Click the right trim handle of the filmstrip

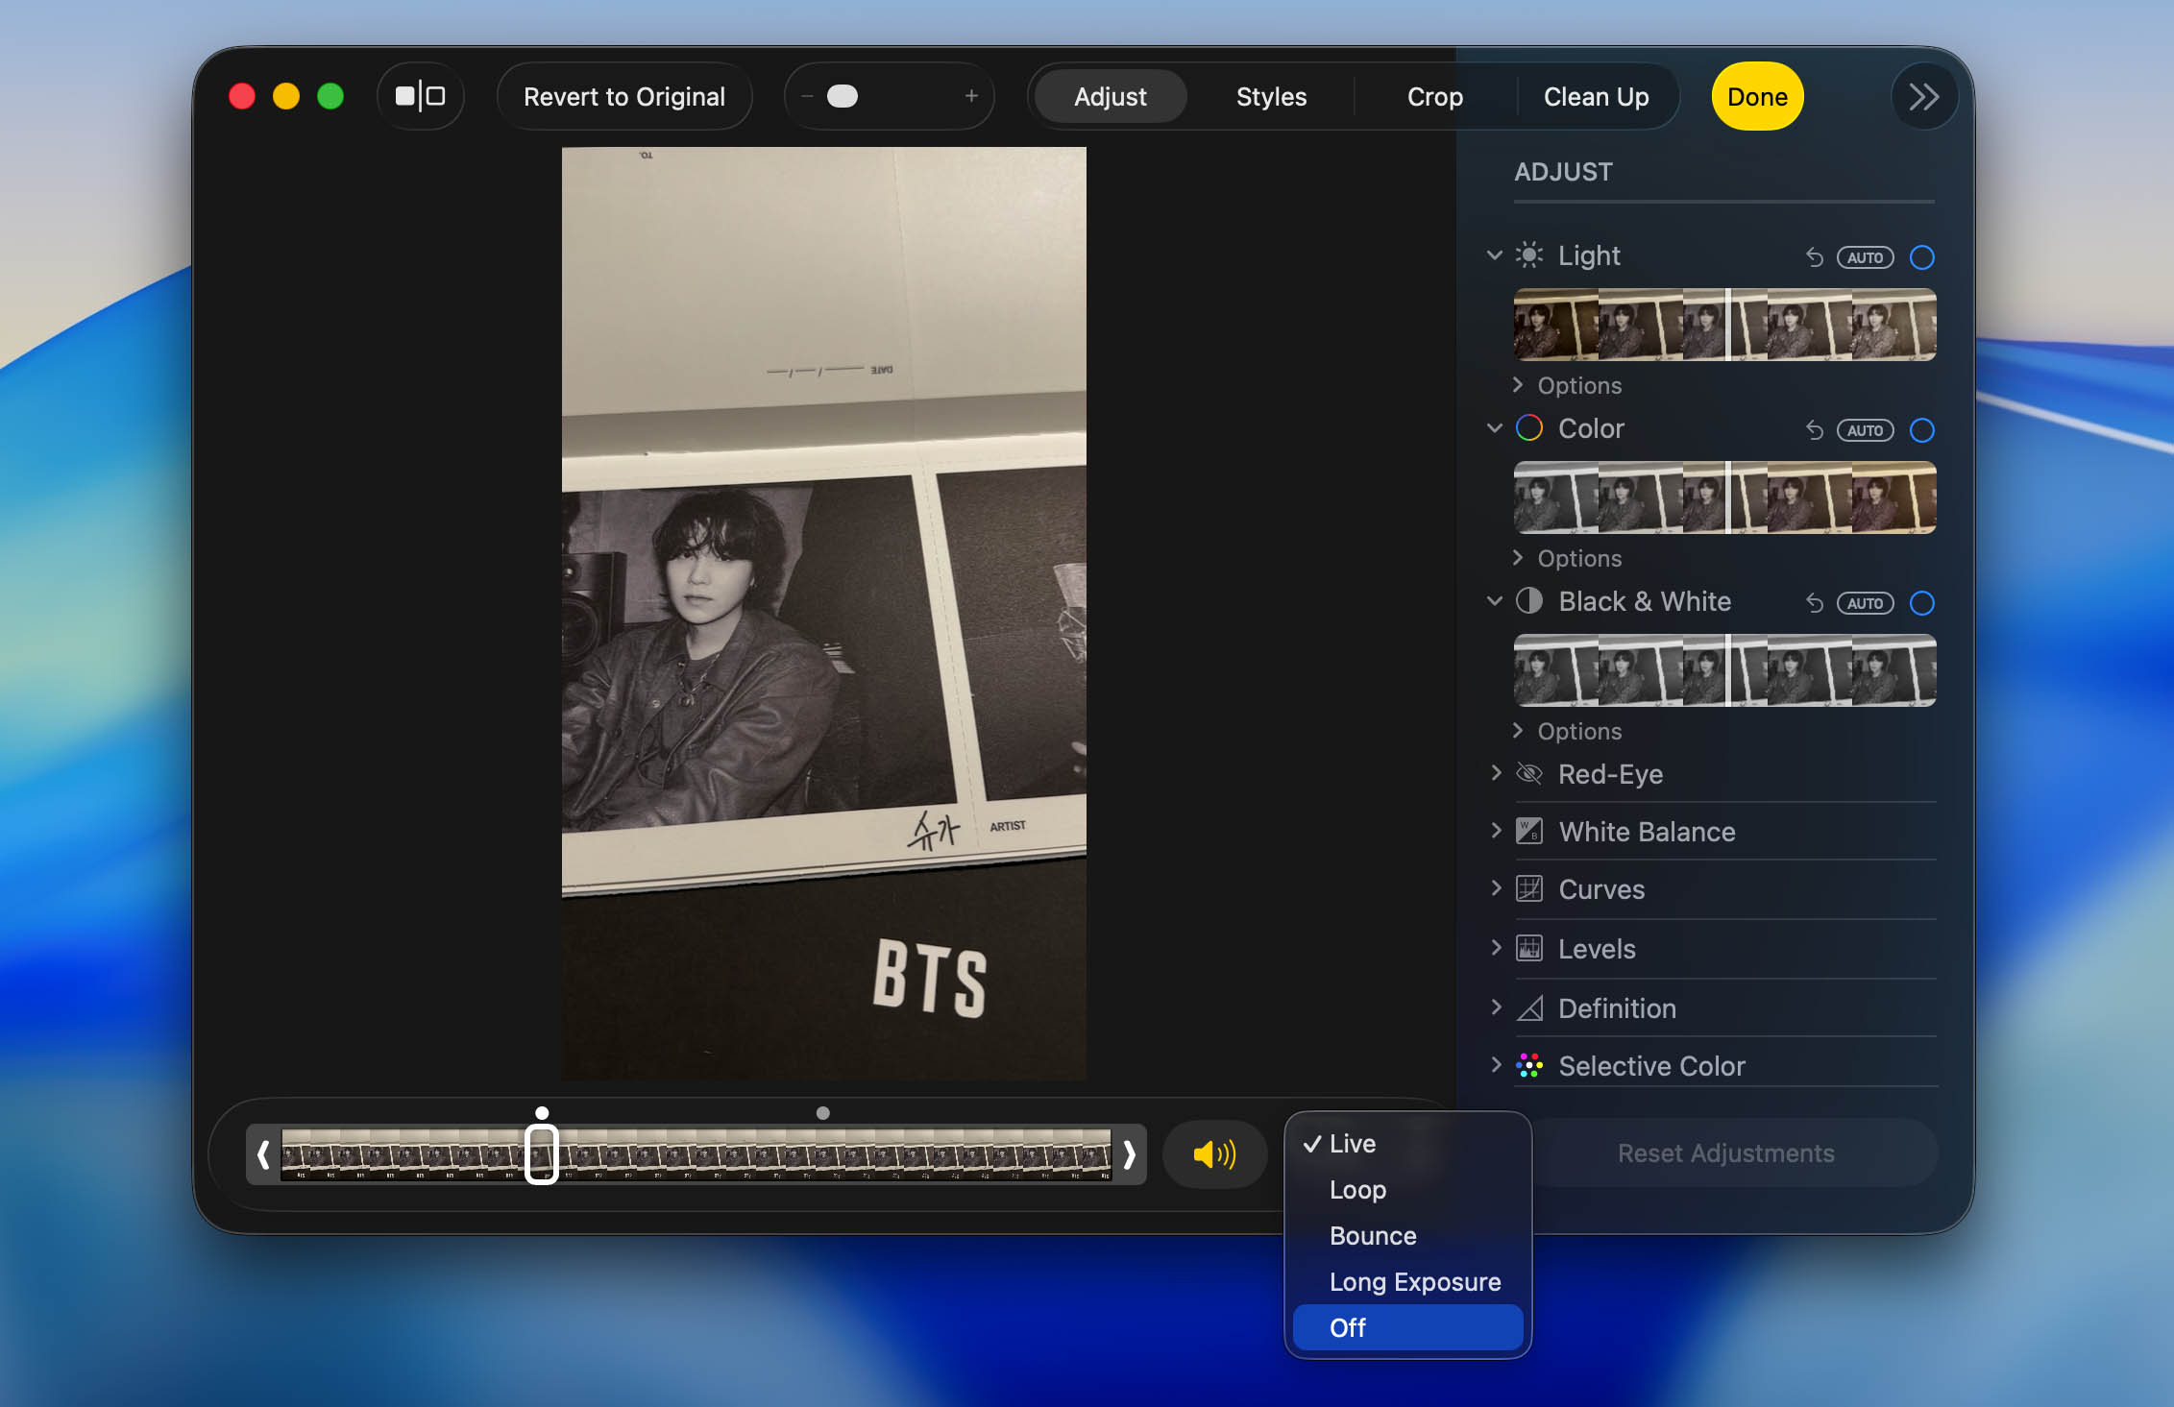click(1130, 1154)
